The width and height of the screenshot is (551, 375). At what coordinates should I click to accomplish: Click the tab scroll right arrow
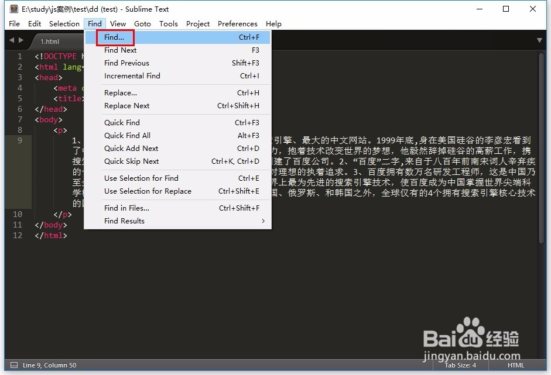point(21,40)
